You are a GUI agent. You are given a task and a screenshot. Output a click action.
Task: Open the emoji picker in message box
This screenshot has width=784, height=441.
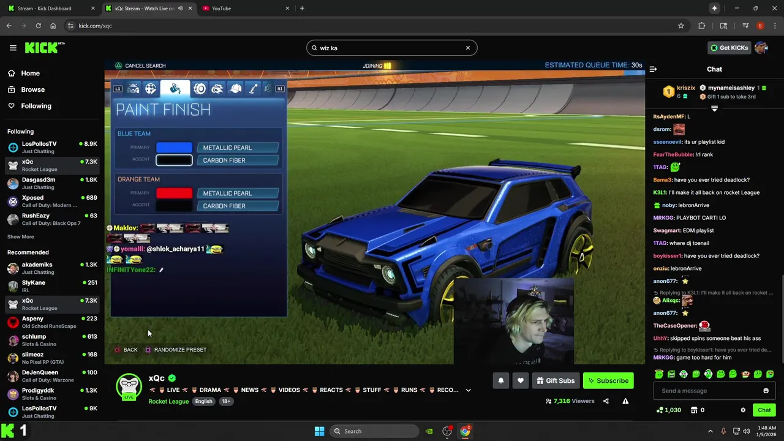766,391
